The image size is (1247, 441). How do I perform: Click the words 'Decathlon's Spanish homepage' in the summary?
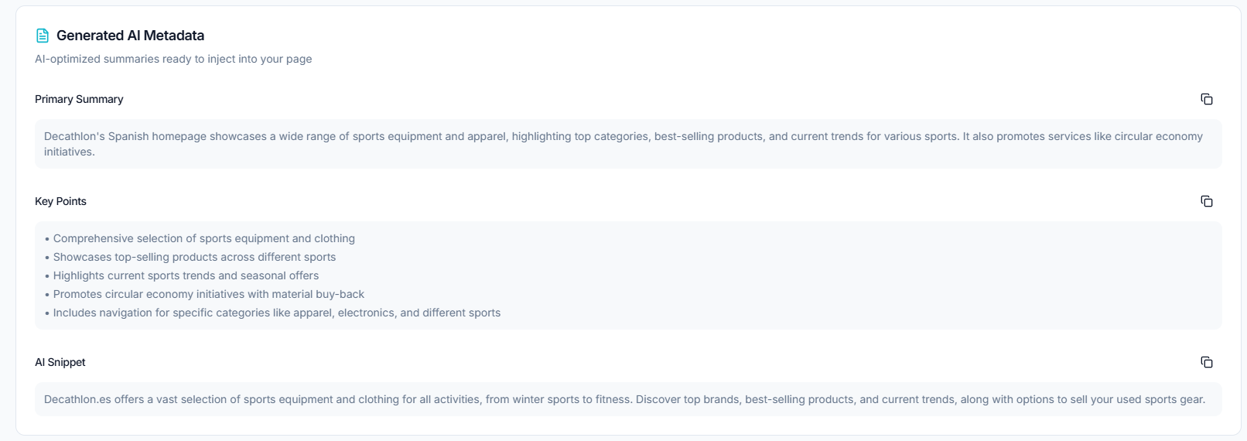pos(125,136)
